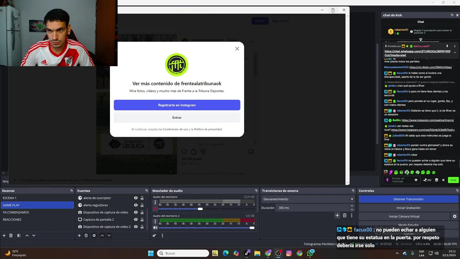Viewport: 460px width, 259px height.
Task: Pop out the Escenas dock panel
Action: [x=72, y=191]
